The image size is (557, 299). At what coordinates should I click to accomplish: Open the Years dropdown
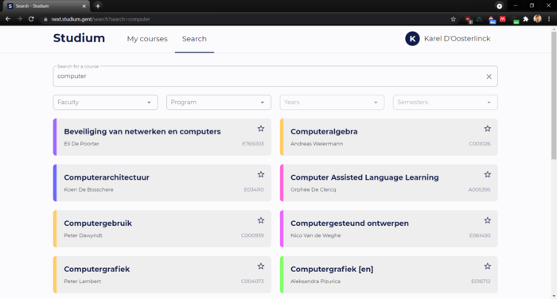[x=332, y=103]
